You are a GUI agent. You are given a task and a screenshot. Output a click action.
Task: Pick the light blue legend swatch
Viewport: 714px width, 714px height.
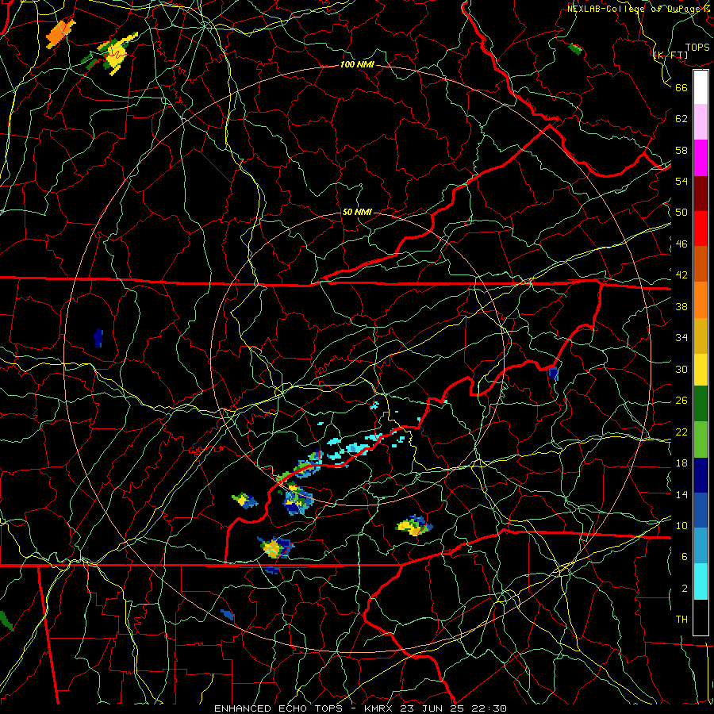[x=701, y=546]
